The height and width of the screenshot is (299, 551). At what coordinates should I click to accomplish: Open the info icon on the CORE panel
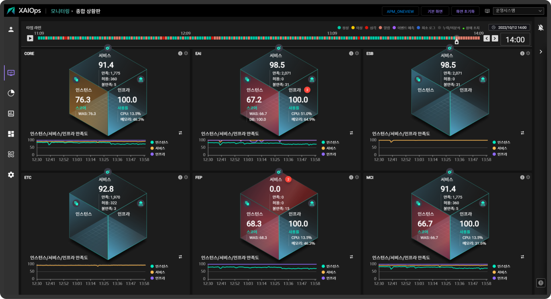180,53
